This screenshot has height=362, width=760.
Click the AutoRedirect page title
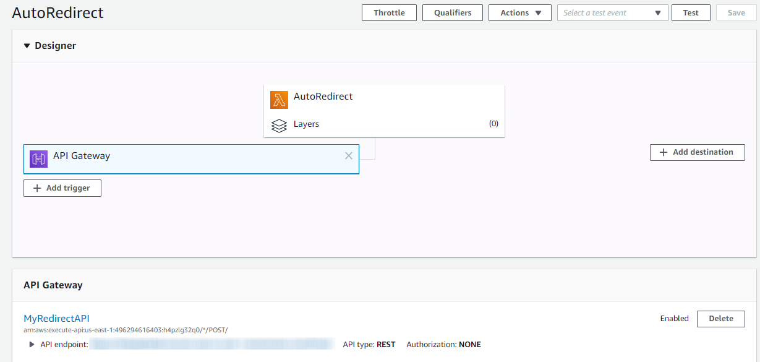pos(58,13)
